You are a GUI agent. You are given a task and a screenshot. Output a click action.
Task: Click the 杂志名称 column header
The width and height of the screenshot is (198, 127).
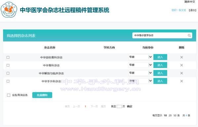coord(50,48)
